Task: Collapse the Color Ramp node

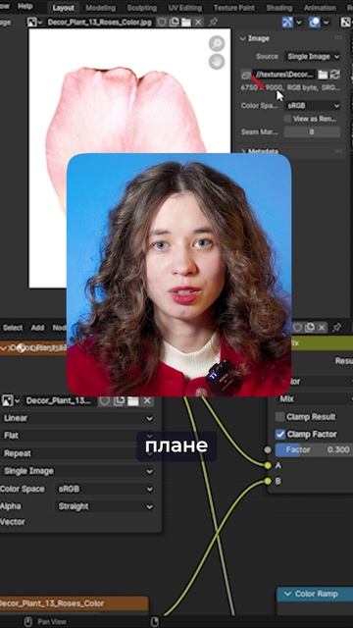Action: pyautogui.click(x=287, y=594)
